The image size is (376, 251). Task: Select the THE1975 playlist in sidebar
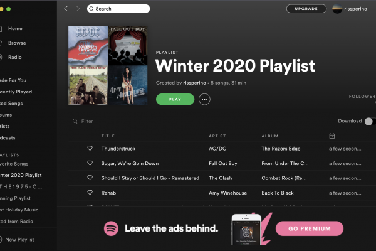(21, 186)
